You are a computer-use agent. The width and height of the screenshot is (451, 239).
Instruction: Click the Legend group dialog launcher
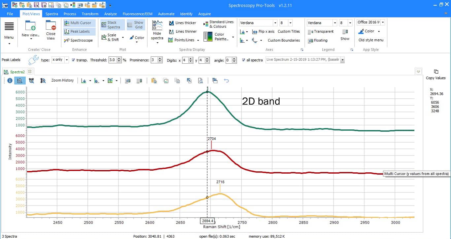(x=352, y=50)
